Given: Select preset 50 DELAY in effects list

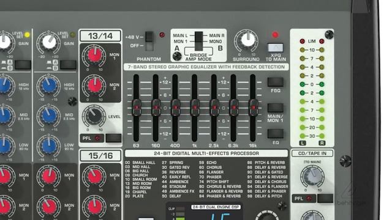Looking at the screenshot, I should 171,196.
